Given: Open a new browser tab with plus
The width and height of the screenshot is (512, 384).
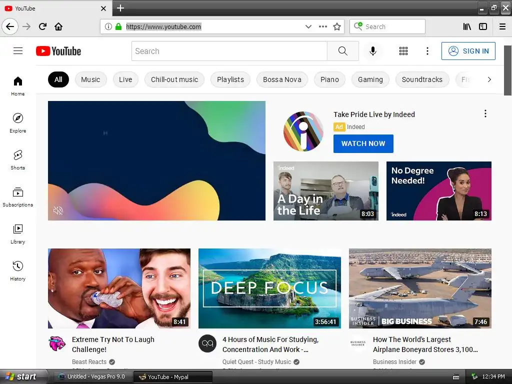Looking at the screenshot, I should coord(120,8).
